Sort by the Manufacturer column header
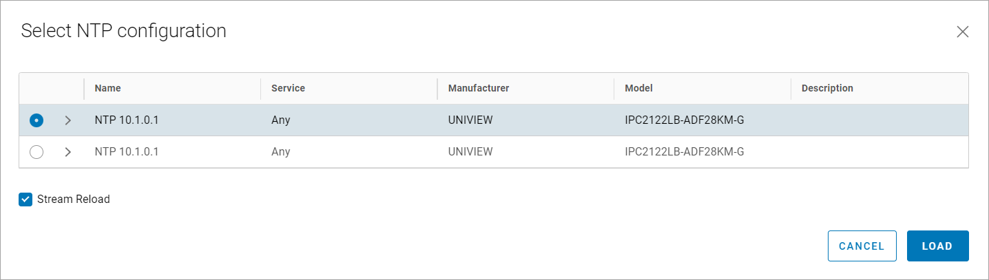 pos(479,88)
